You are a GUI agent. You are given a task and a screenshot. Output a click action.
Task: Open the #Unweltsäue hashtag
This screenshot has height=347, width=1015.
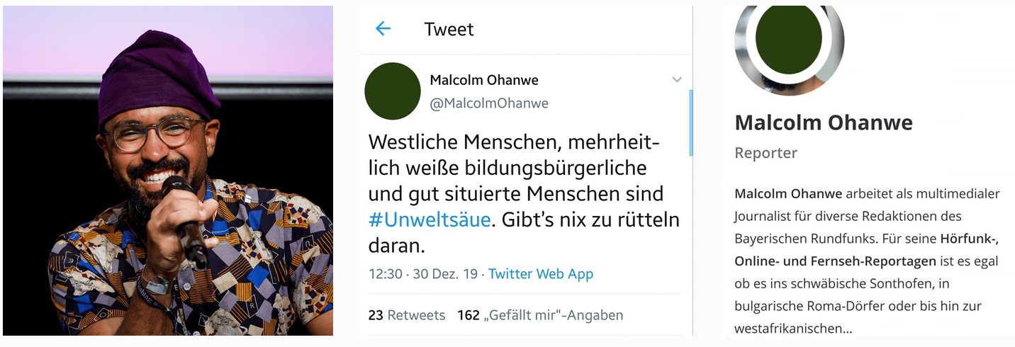pyautogui.click(x=430, y=220)
